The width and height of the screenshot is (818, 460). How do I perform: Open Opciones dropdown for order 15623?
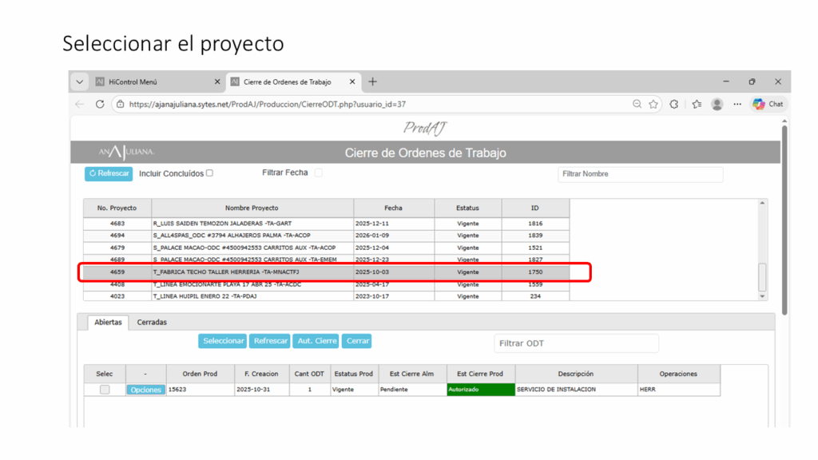coord(145,390)
